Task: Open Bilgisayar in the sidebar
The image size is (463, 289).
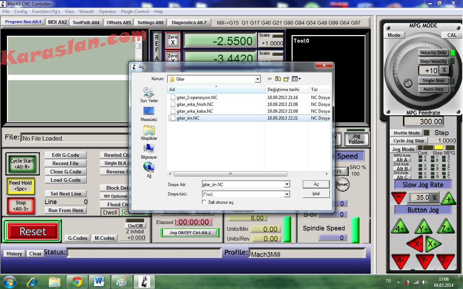Action: point(149,151)
